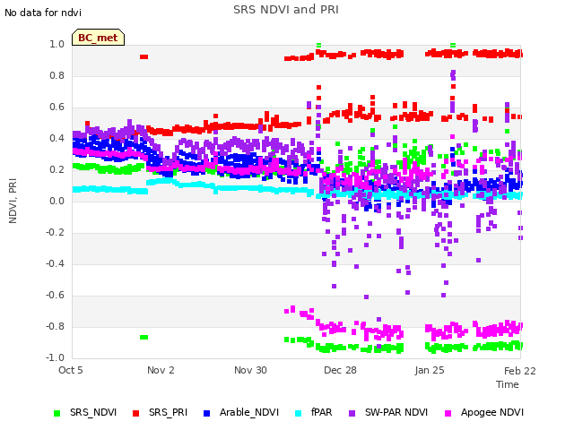Click the cyan fPAR legend marker
The height and width of the screenshot is (430, 574).
[x=299, y=413]
